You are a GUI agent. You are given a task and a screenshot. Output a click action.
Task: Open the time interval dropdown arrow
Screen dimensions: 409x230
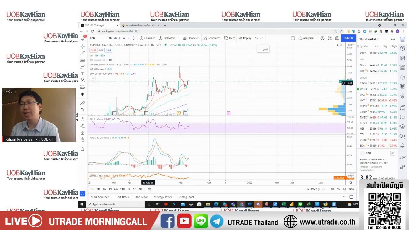point(128,38)
